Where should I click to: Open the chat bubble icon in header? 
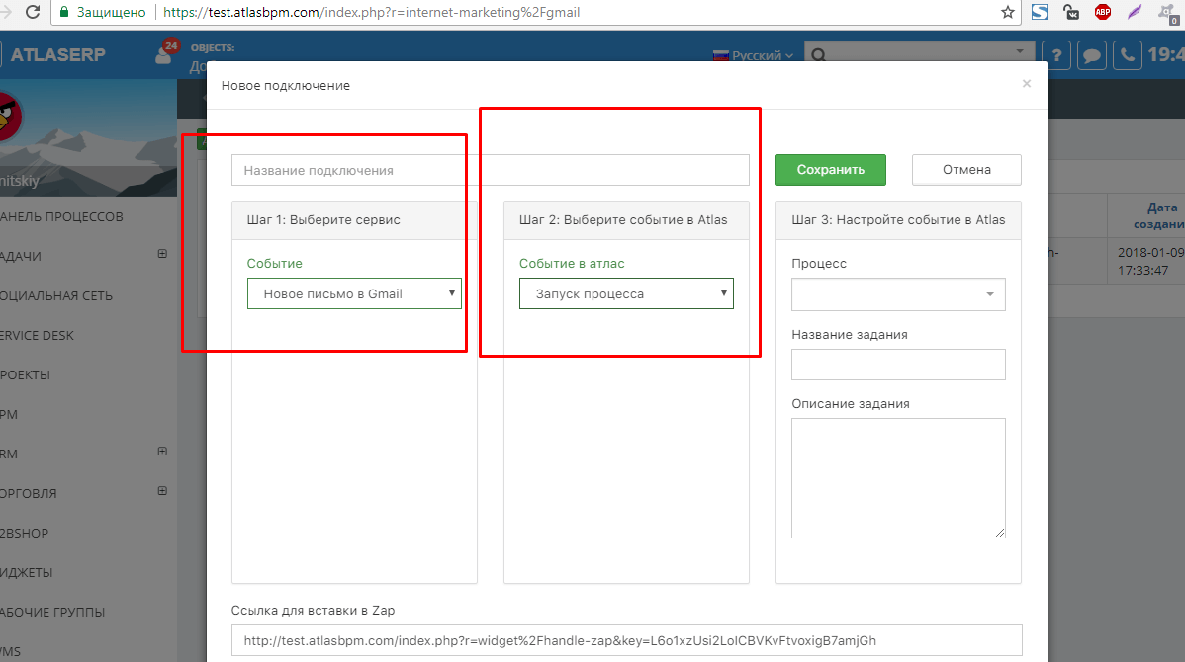tap(1092, 55)
